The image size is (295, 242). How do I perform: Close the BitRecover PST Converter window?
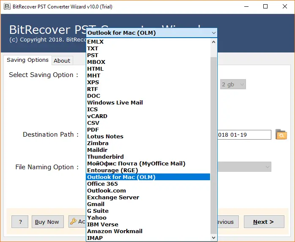click(285, 7)
